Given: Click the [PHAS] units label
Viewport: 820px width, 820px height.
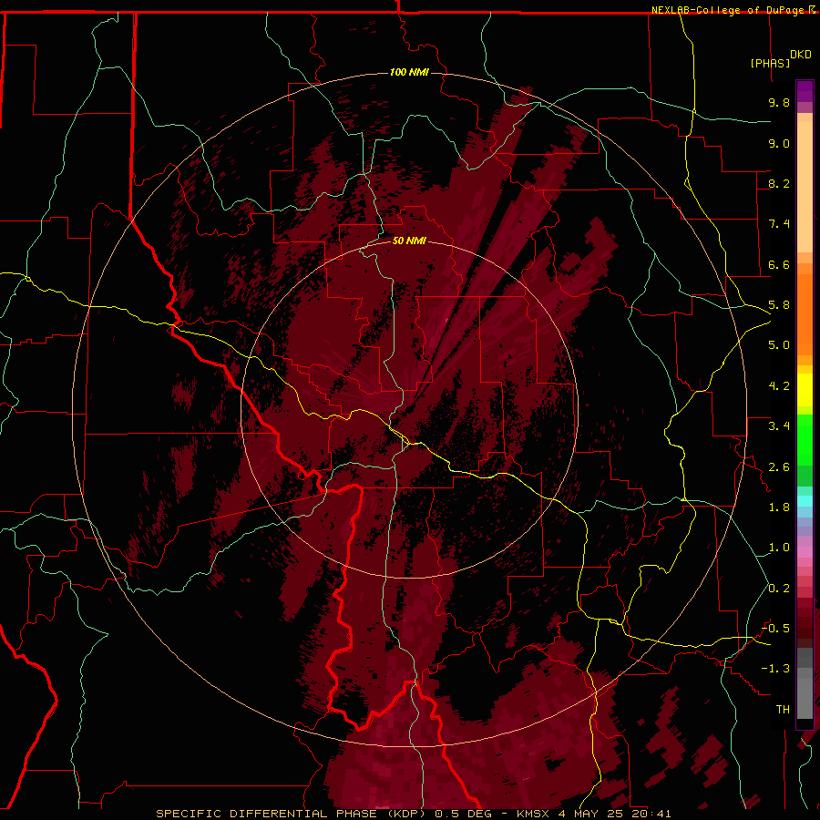Looking at the screenshot, I should click(770, 63).
